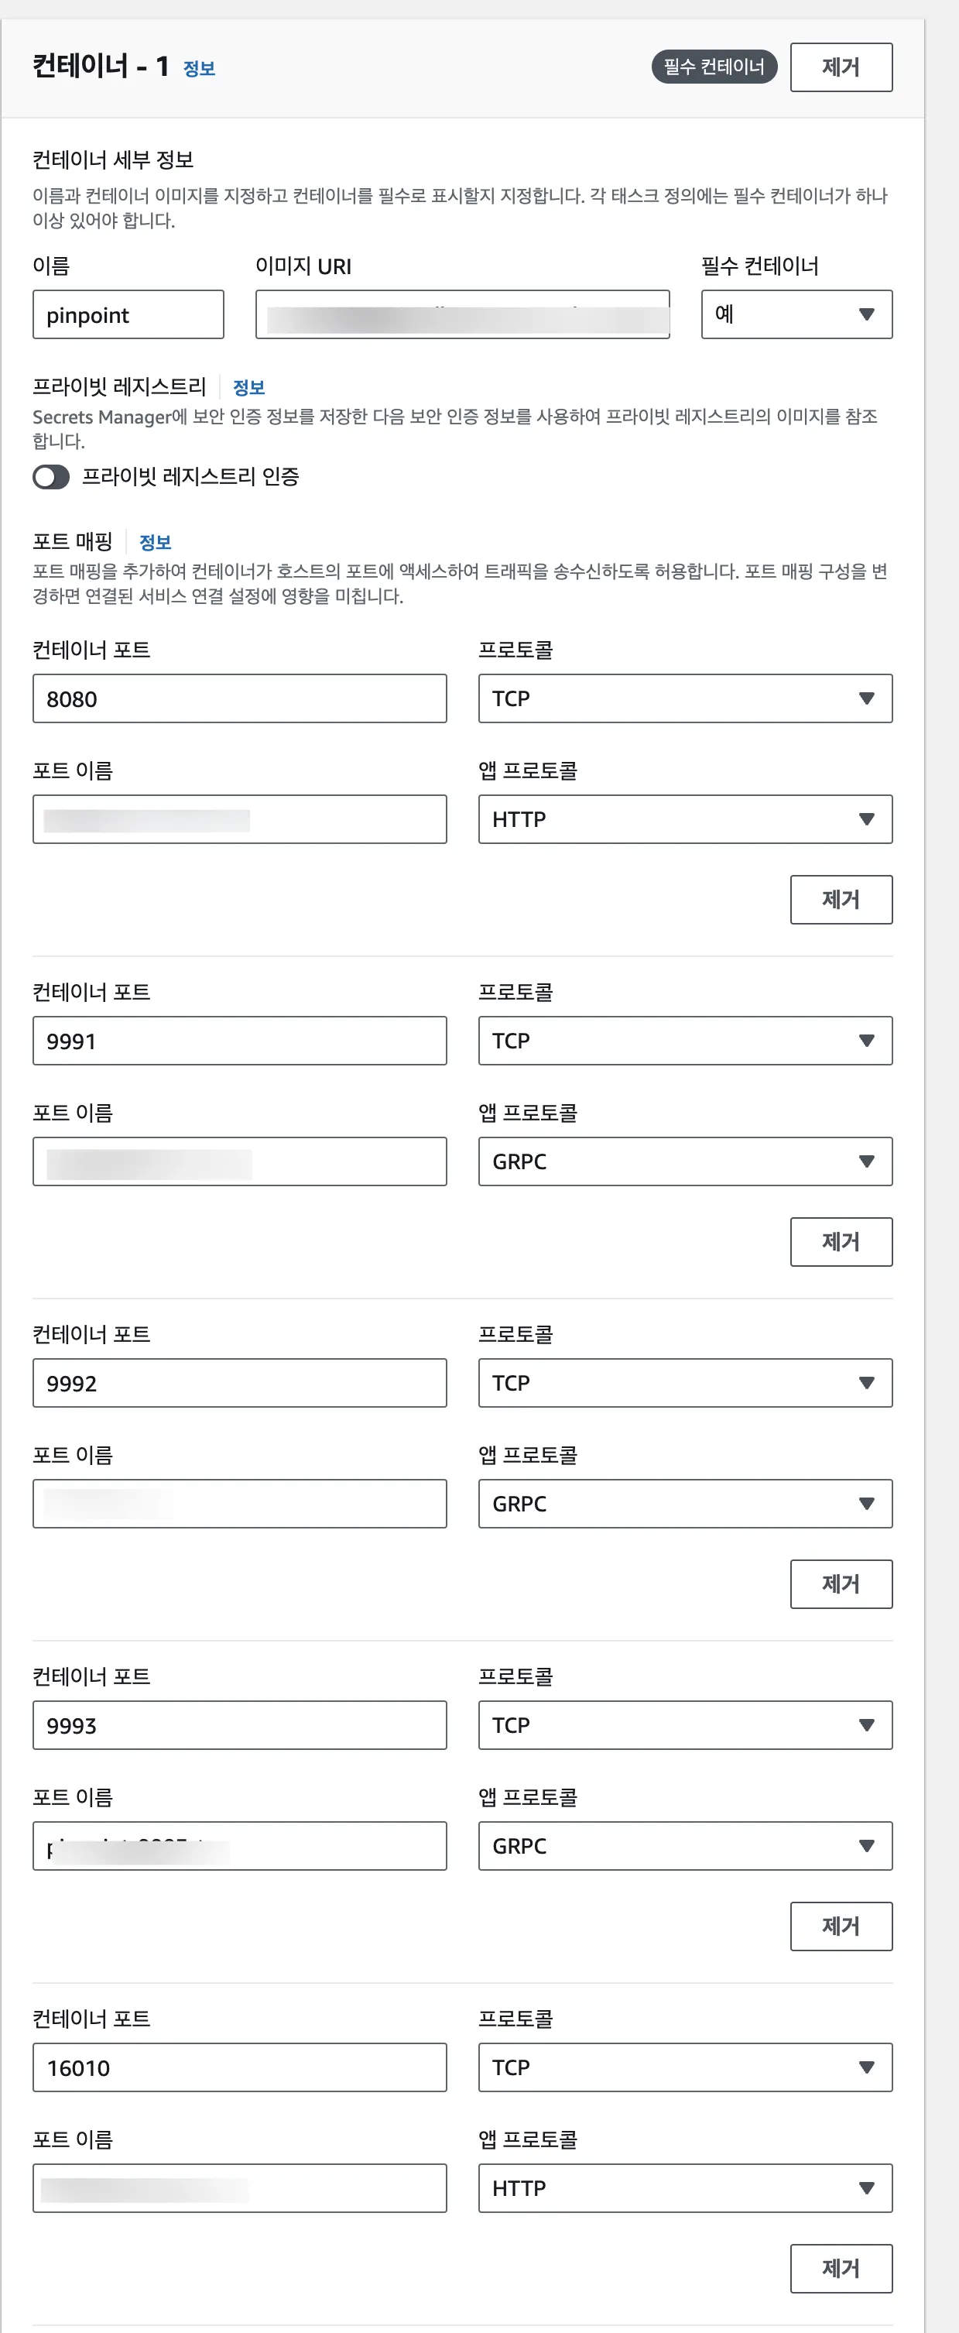Open protocol dropdown for port 9992
Screen dimensions: 959x2333
pyautogui.click(x=684, y=1382)
